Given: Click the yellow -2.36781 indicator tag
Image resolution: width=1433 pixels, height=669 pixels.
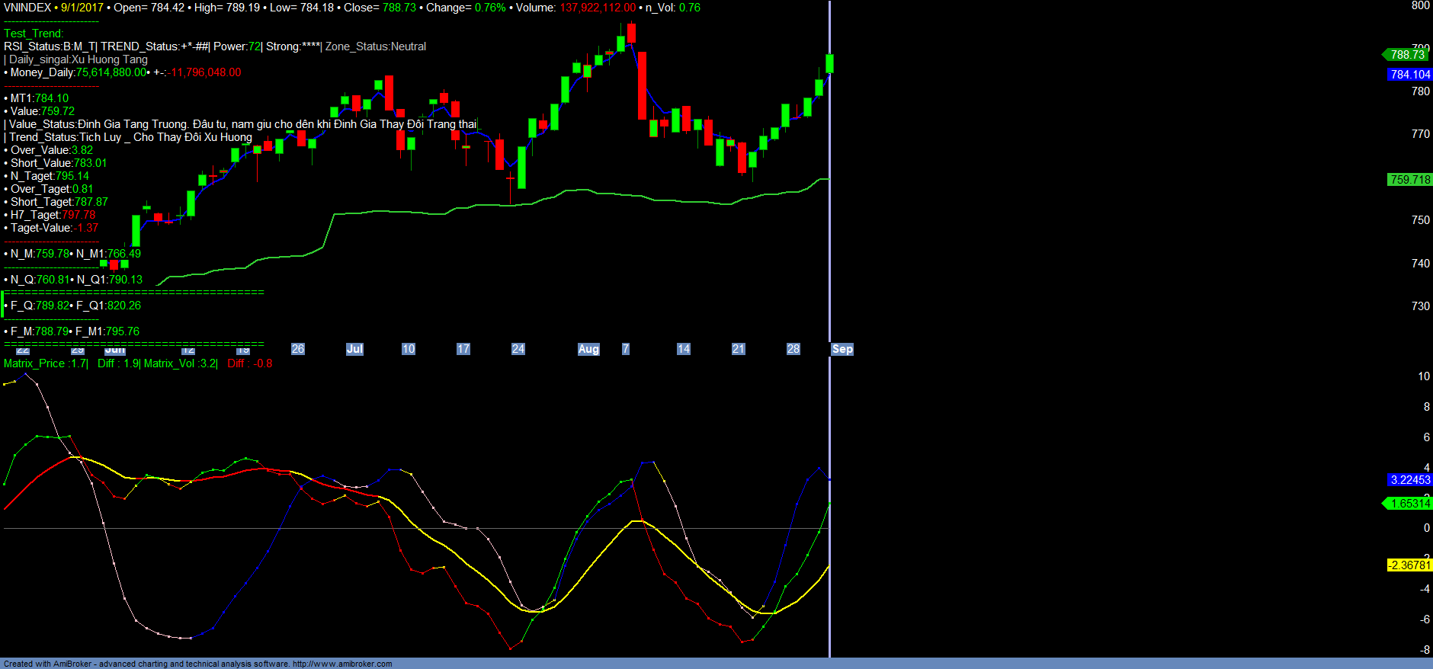Looking at the screenshot, I should click(1409, 565).
